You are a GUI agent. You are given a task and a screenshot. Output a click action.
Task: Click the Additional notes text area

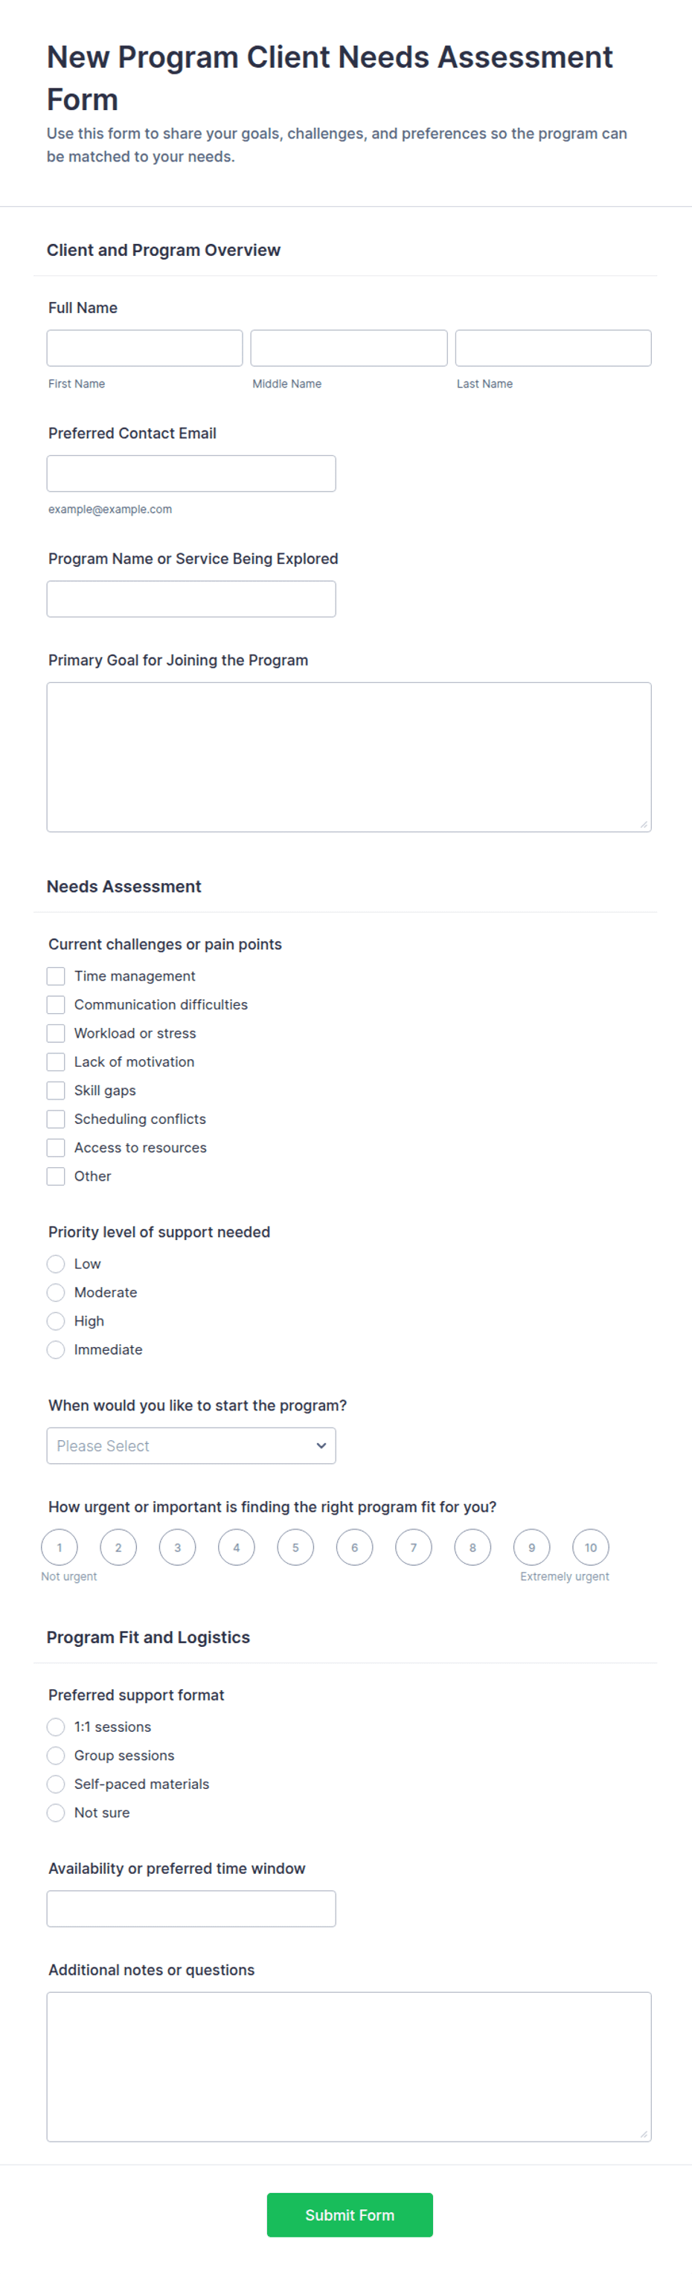[x=349, y=2066]
